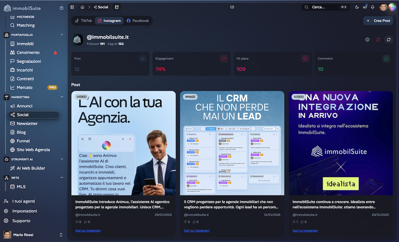399x242 pixels.
Task: Click the Crea Post button
Action: click(x=378, y=21)
